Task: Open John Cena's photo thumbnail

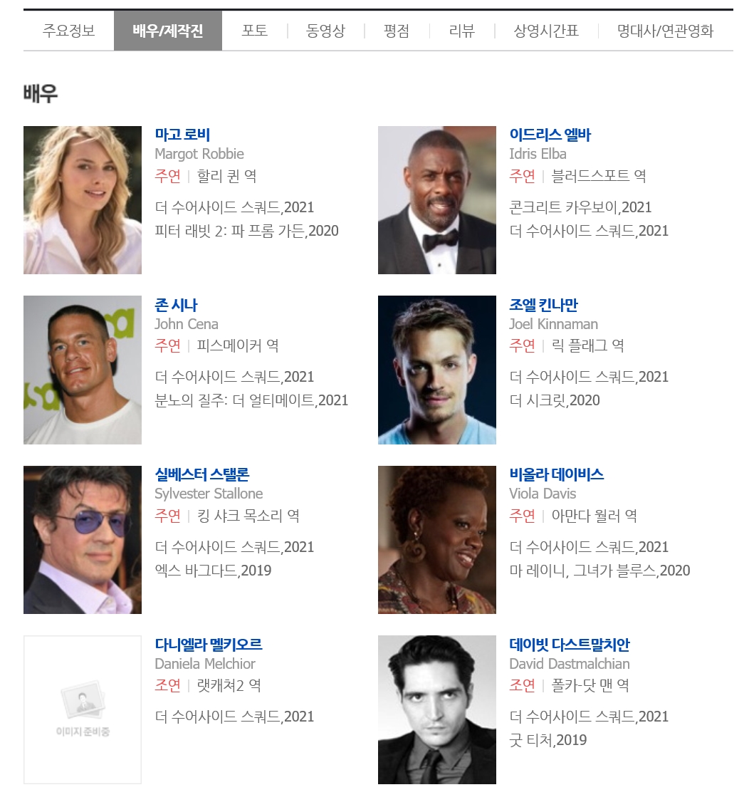Action: [x=83, y=370]
